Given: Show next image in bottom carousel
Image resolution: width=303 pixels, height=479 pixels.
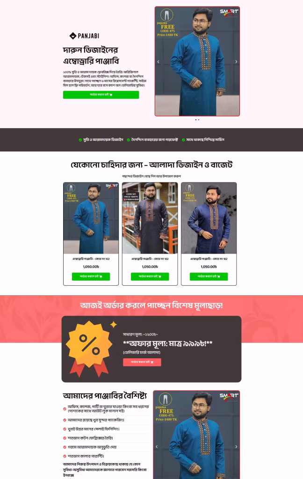Looking at the screenshot, I should coord(236,447).
